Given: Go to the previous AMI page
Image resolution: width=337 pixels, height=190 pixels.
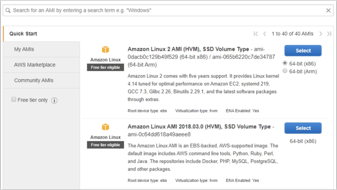Looking at the screenshot, I should [x=265, y=34].
